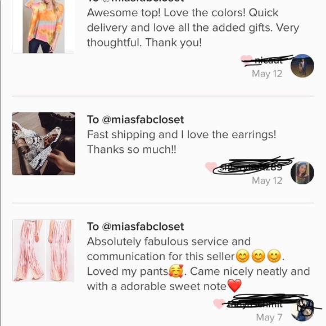Tap the heart icon on the earrings review
This screenshot has height=326, width=326.
pyautogui.click(x=211, y=167)
